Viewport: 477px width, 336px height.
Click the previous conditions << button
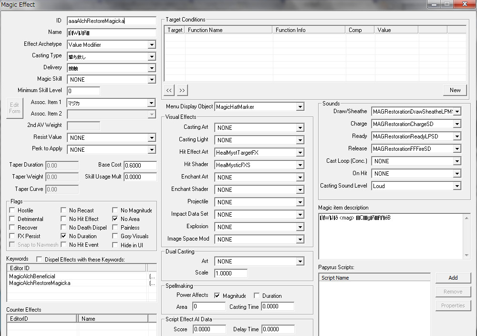(169, 90)
